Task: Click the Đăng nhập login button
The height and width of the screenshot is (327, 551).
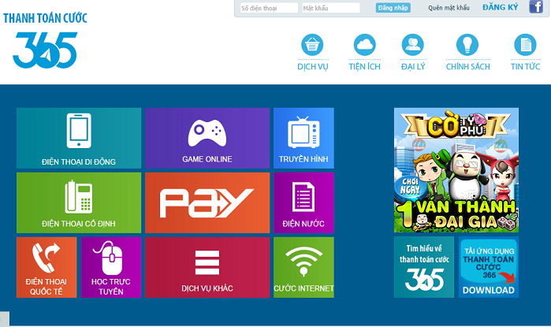Action: pos(393,8)
